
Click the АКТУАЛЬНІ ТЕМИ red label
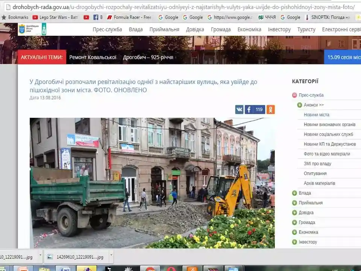[x=42, y=57]
